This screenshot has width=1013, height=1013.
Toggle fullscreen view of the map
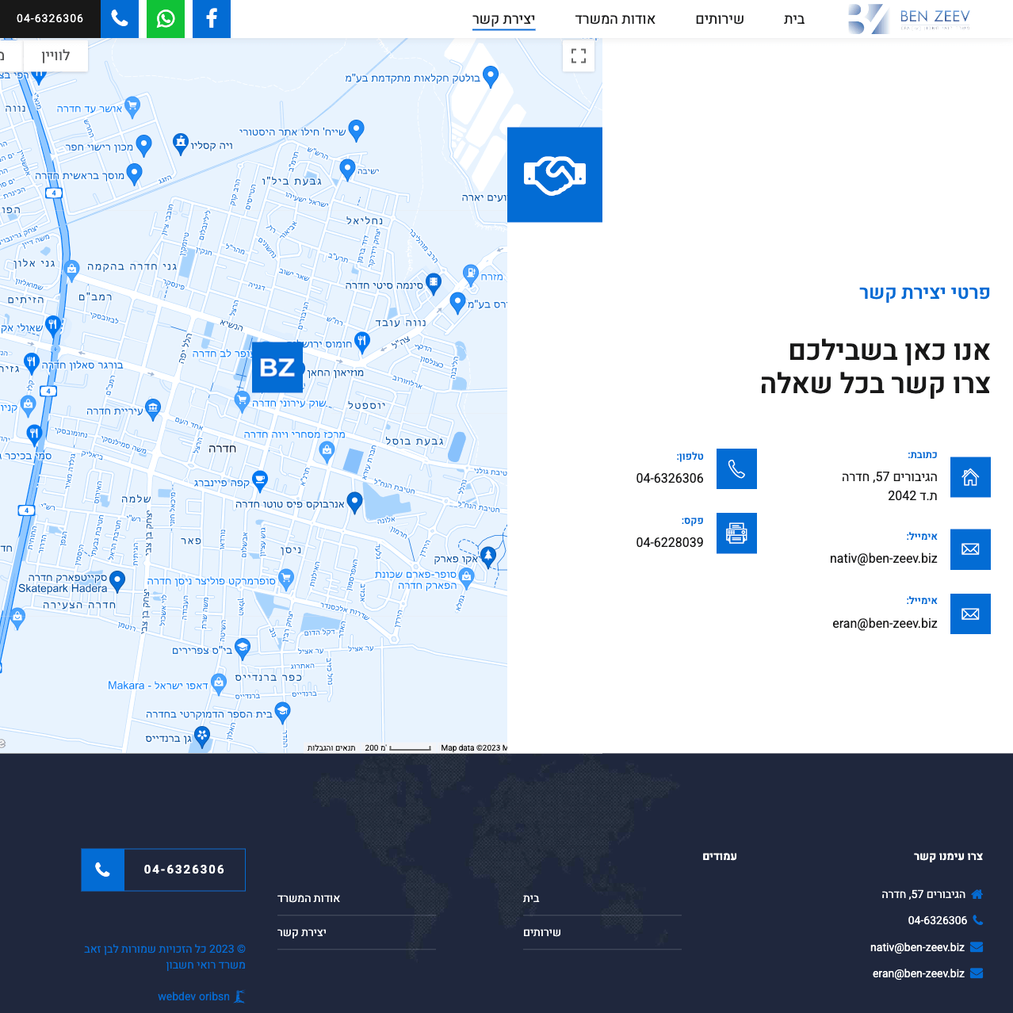(x=579, y=55)
